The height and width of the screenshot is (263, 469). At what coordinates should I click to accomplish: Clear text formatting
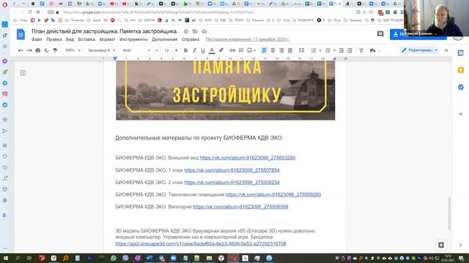click(361, 50)
